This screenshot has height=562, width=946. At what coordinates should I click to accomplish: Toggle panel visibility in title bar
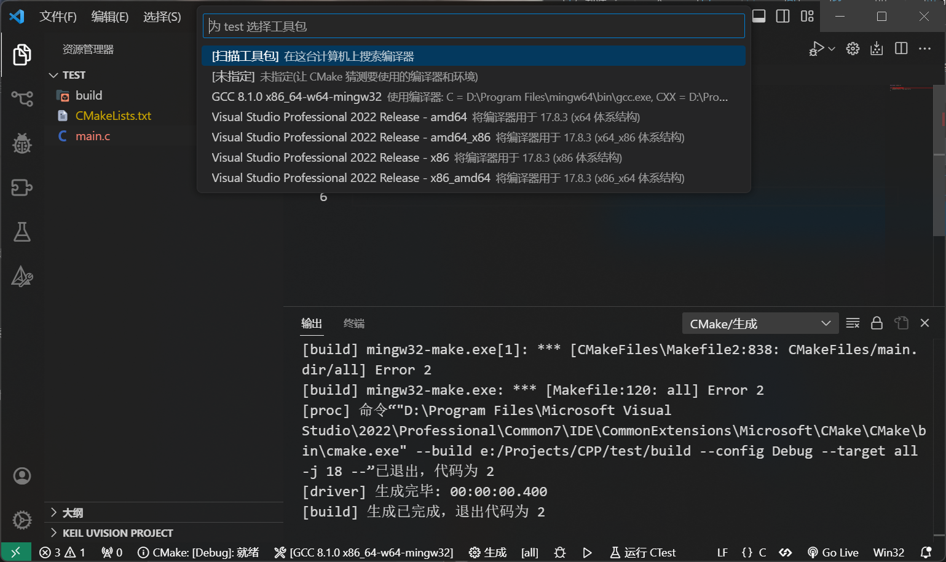759,17
